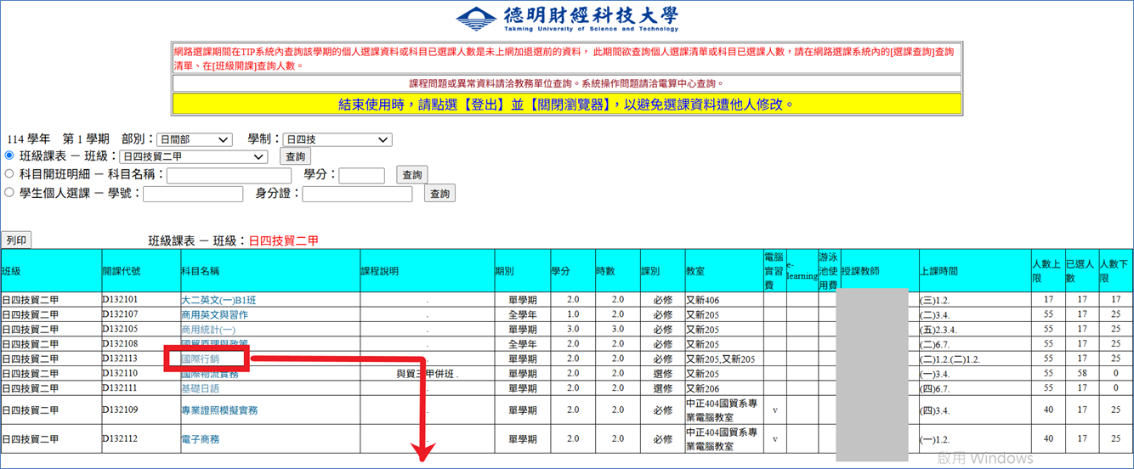Select the 學生個人選課 radio button
The height and width of the screenshot is (469, 1134).
[x=9, y=192]
